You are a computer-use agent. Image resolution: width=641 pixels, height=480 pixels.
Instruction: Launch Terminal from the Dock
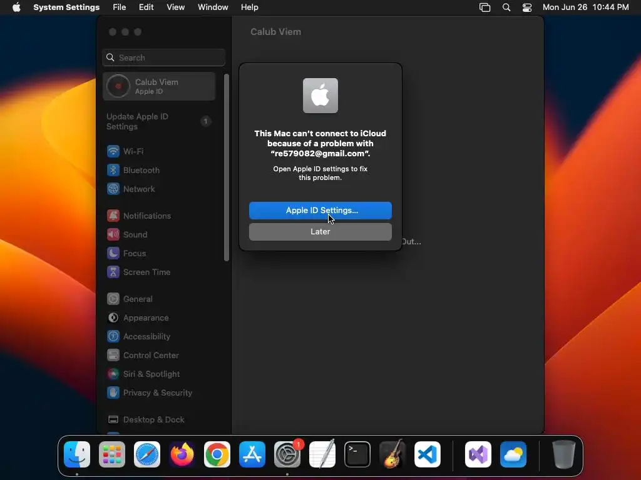click(357, 454)
